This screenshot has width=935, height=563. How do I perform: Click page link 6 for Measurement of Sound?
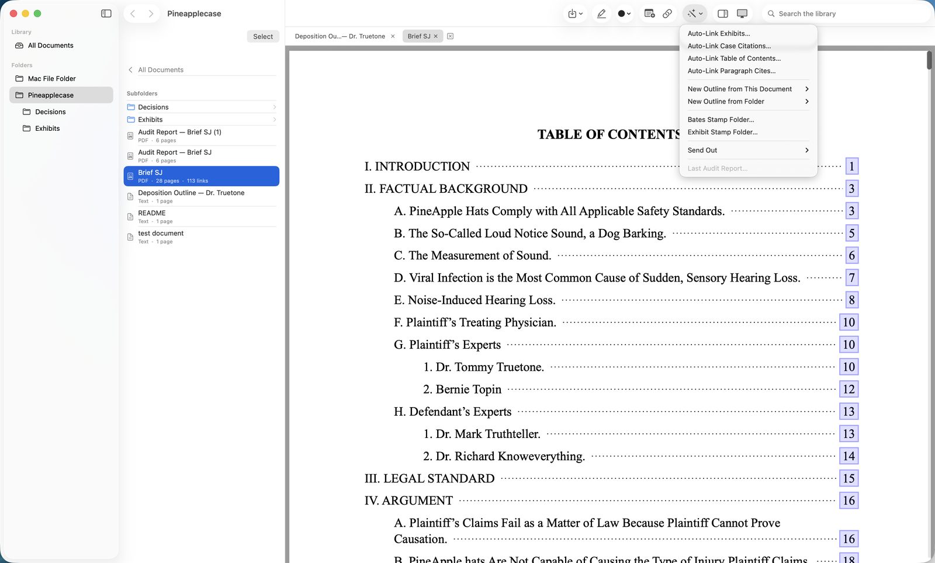pyautogui.click(x=852, y=256)
